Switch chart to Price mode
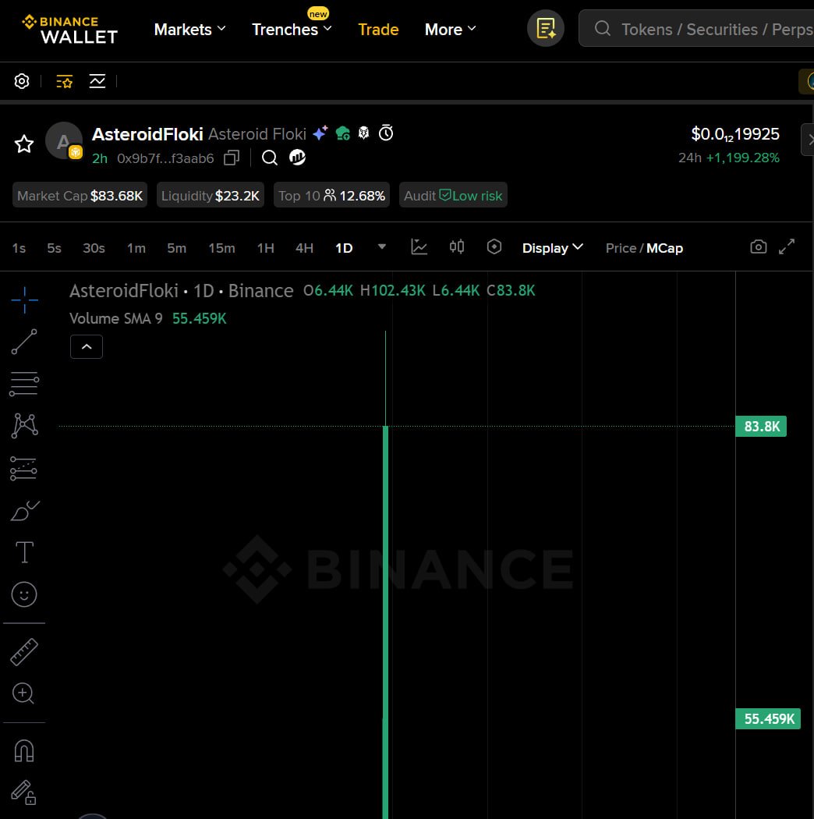The width and height of the screenshot is (814, 819). pyautogui.click(x=621, y=248)
